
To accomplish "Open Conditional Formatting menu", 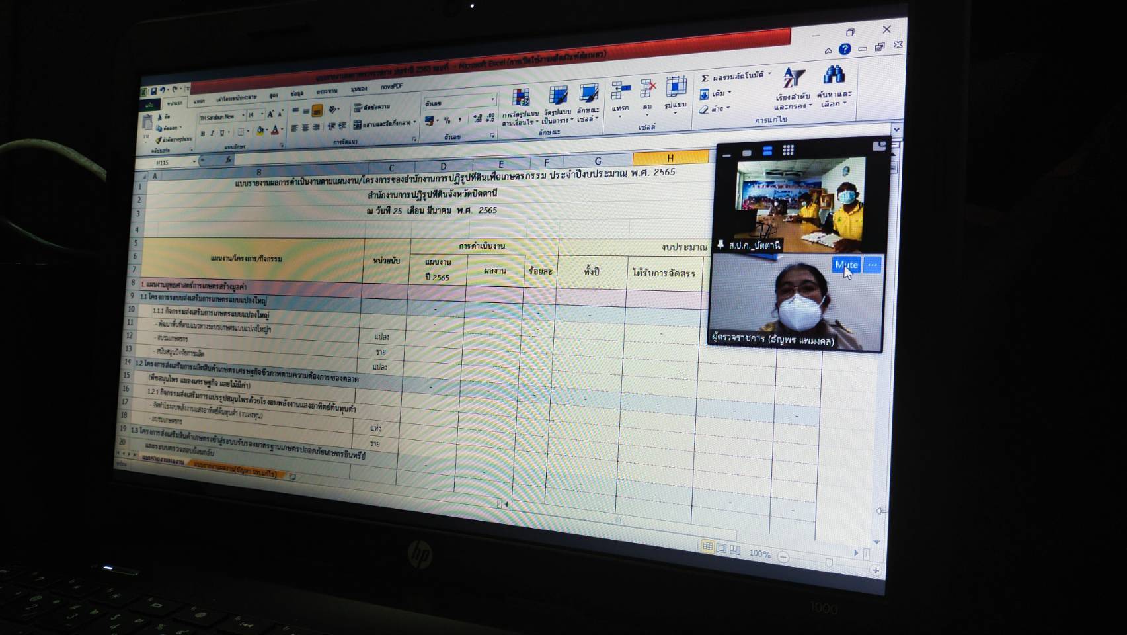I will pos(520,106).
